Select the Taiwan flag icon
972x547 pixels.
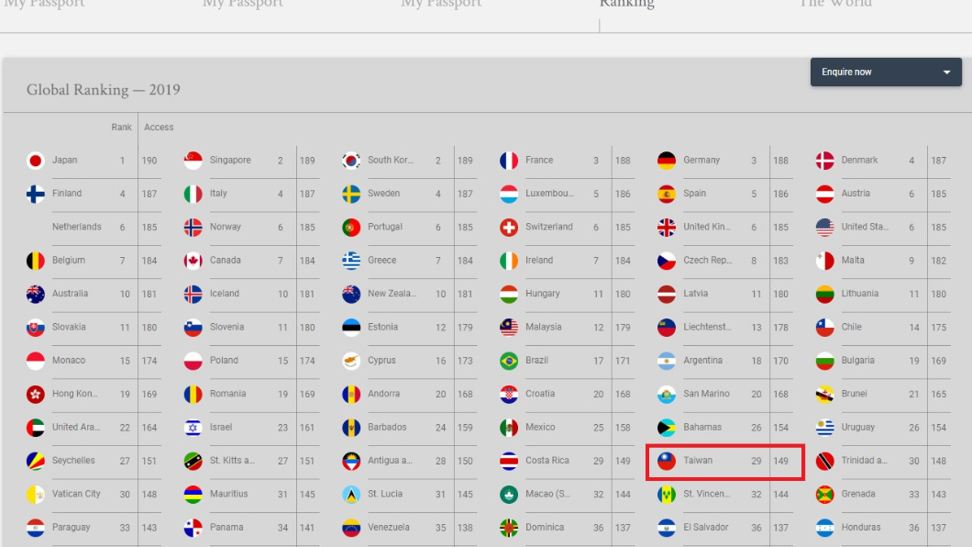tap(667, 461)
